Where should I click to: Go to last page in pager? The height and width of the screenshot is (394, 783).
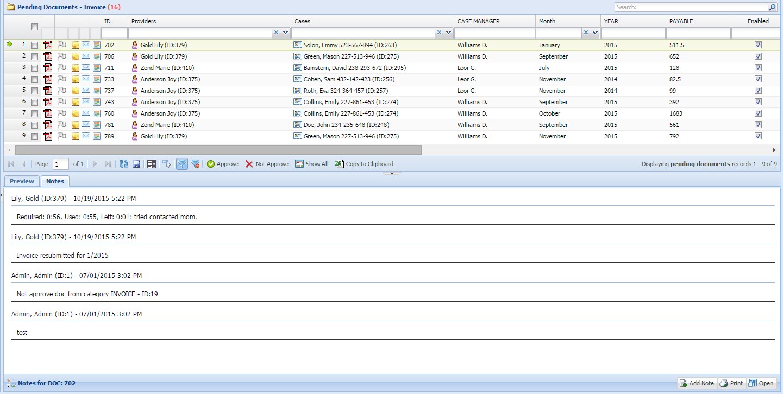tap(108, 164)
